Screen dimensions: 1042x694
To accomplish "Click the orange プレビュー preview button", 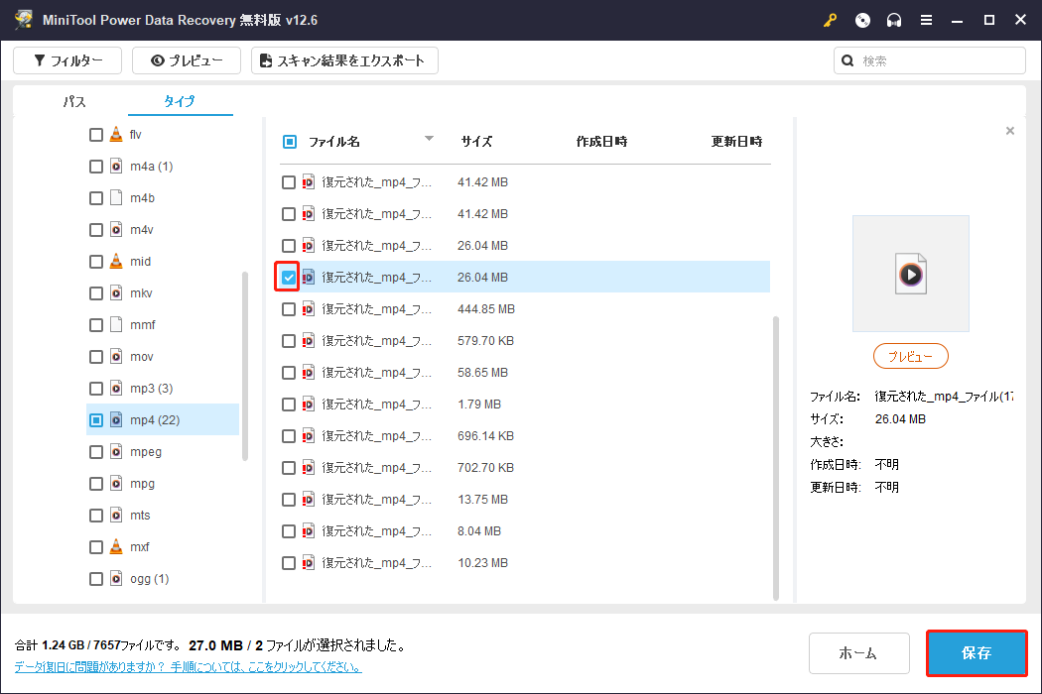I will (x=910, y=356).
